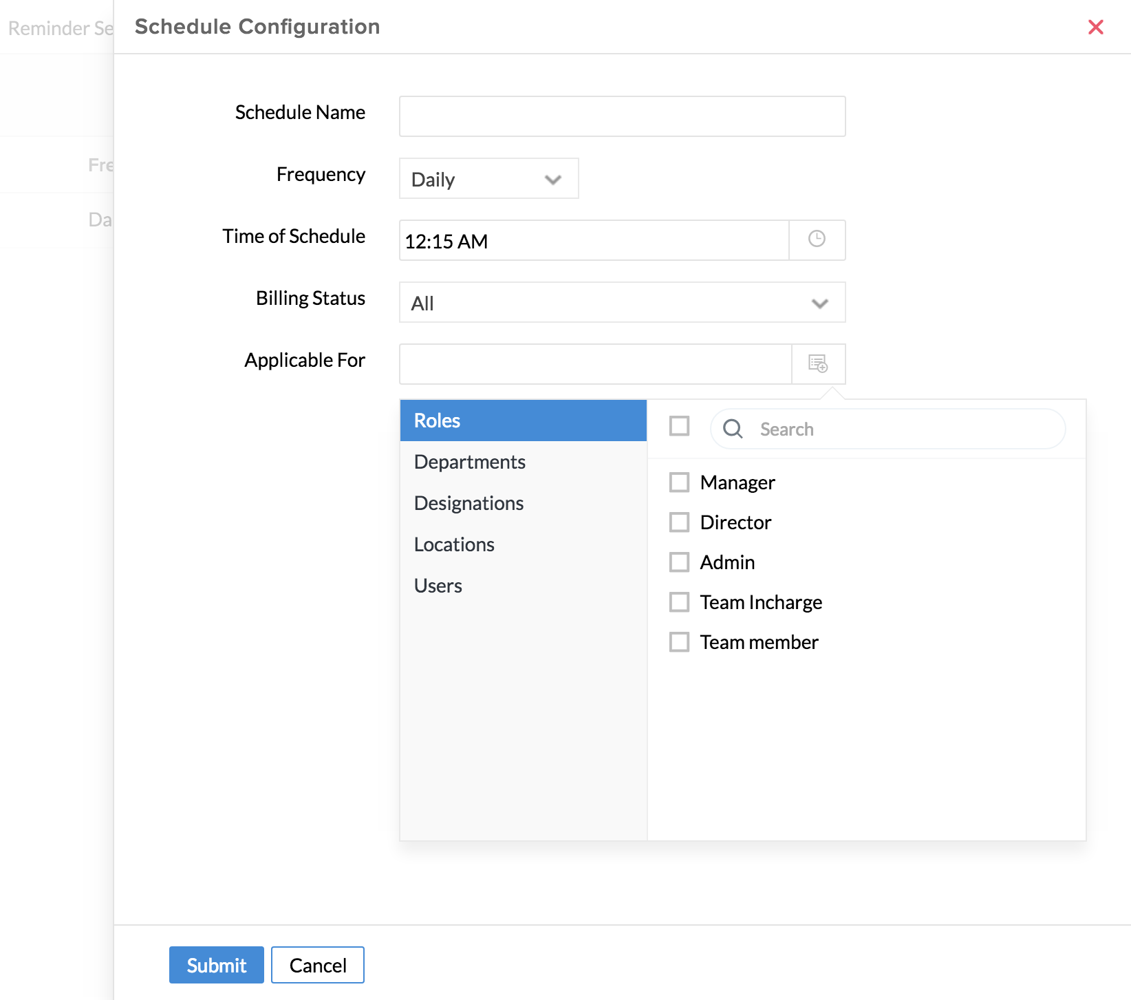This screenshot has width=1131, height=1000.
Task: Toggle the select-all checkbox beside Search
Action: tap(679, 426)
